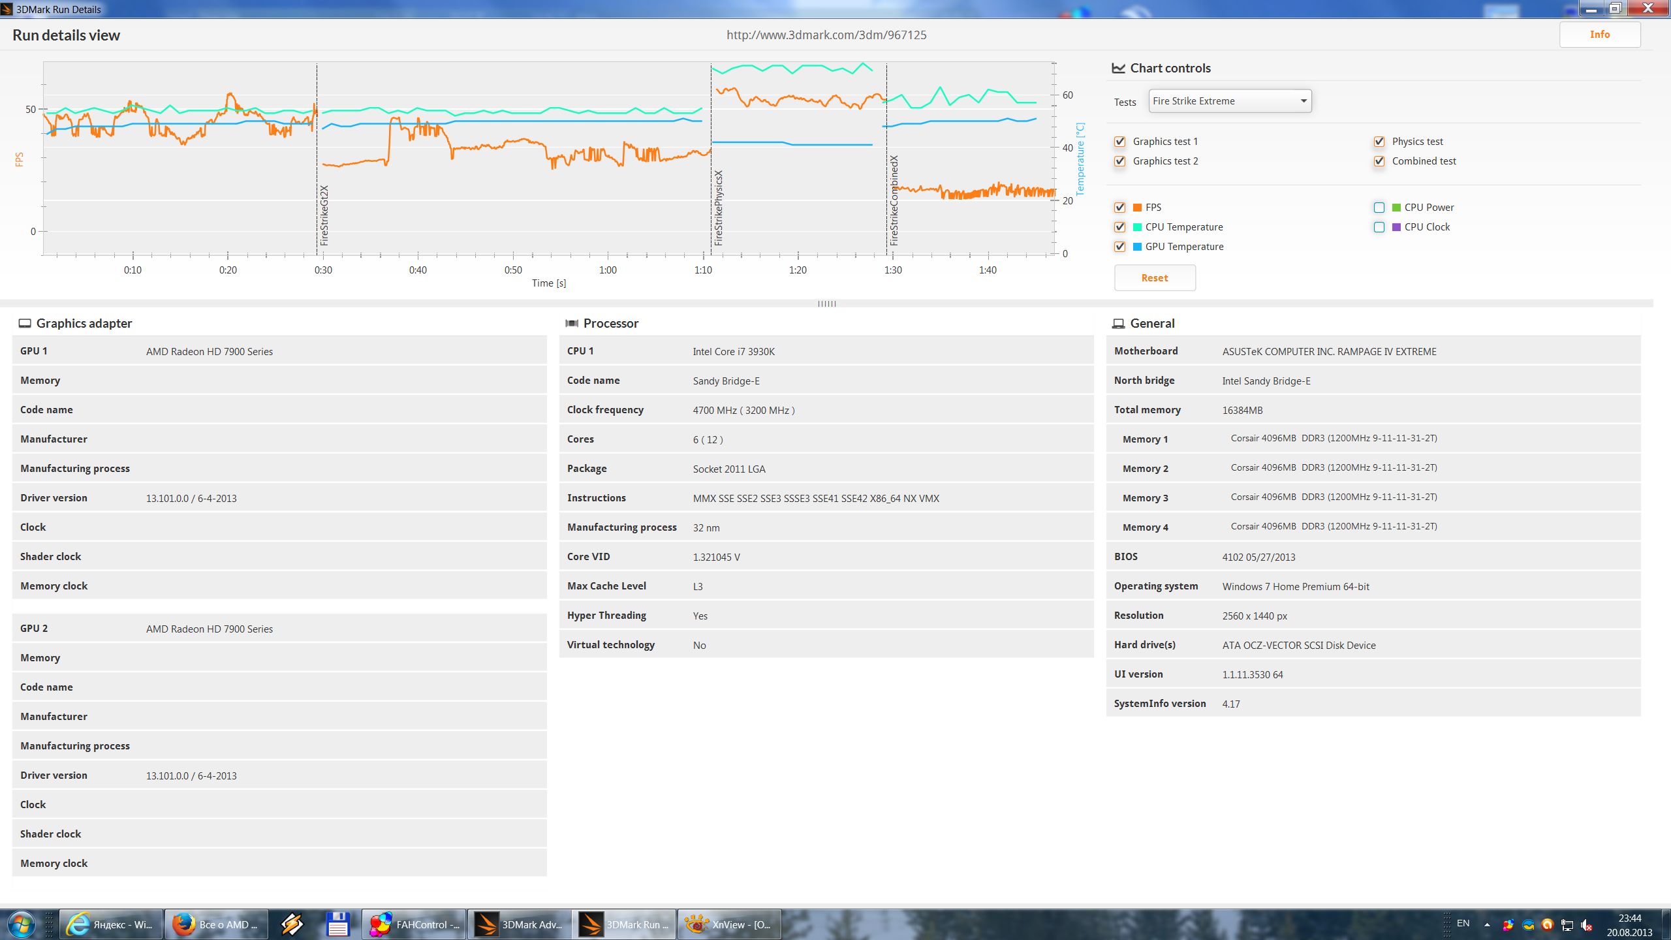This screenshot has width=1671, height=940.
Task: Open the XnView taskbar window
Action: [728, 924]
